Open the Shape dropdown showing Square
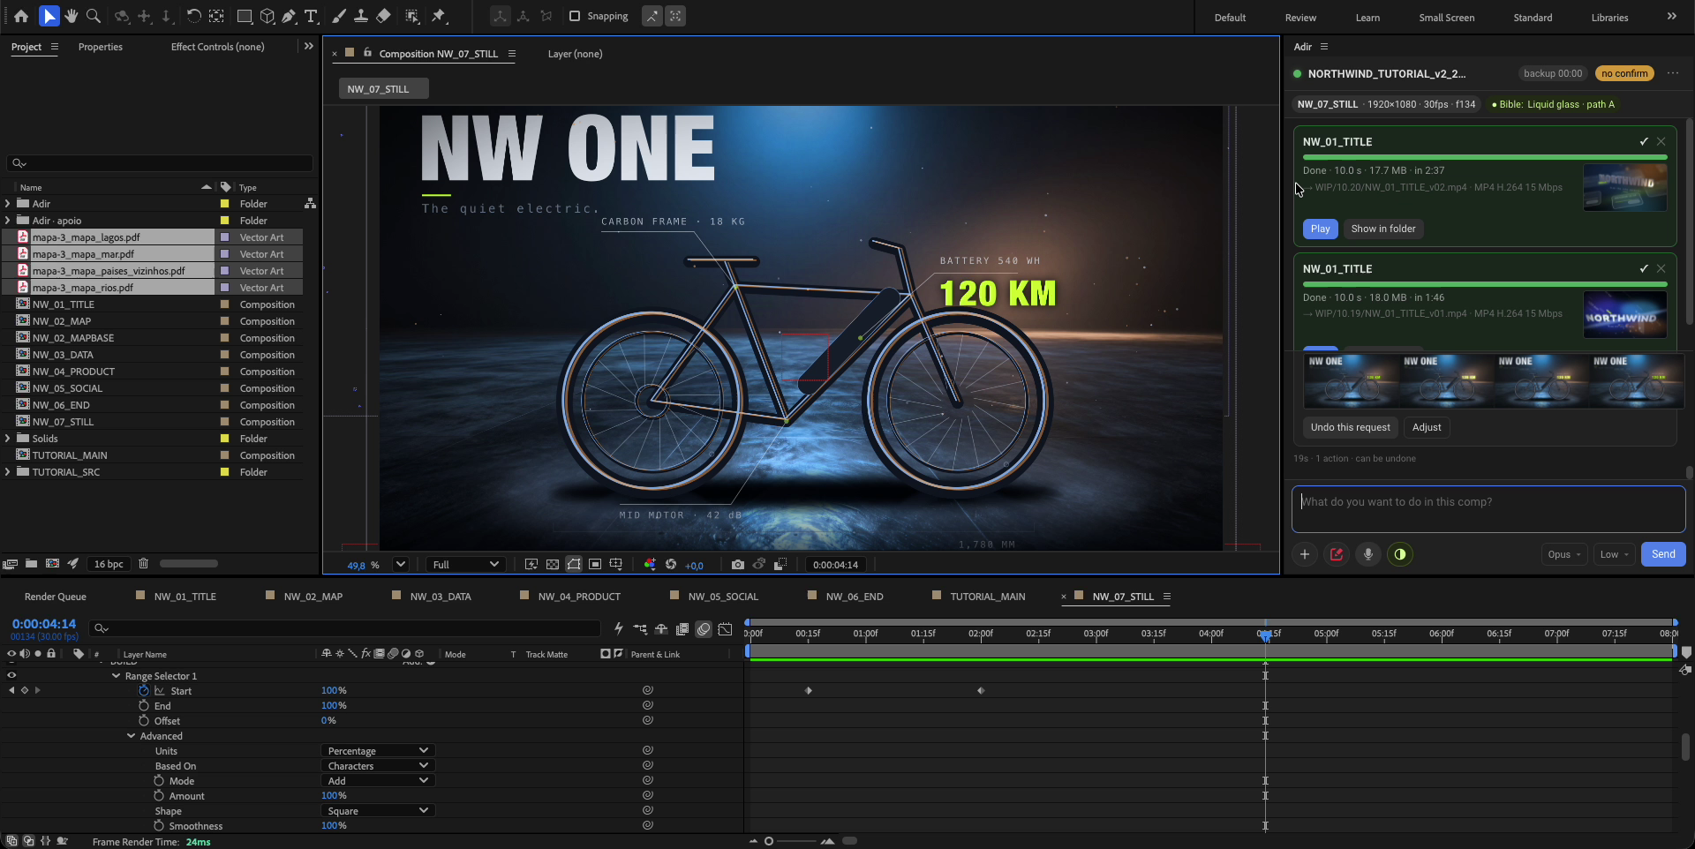 (377, 811)
